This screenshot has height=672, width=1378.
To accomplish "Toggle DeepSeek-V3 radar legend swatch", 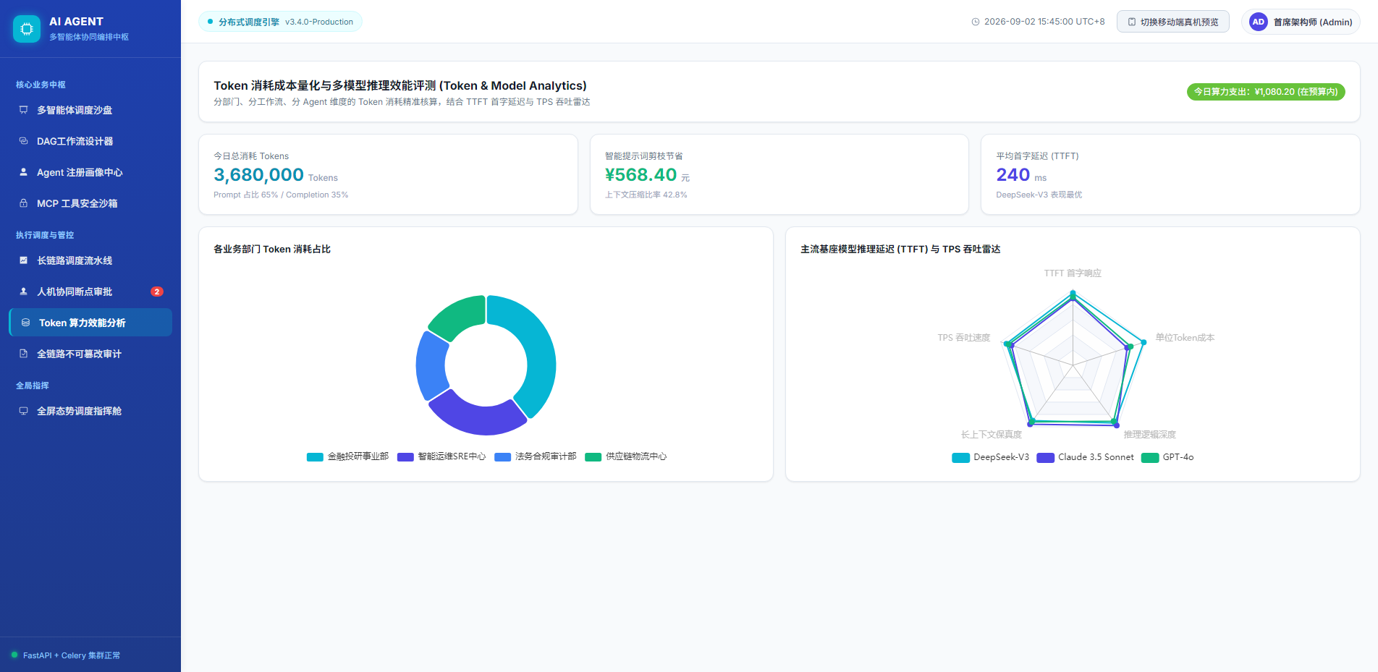I will (x=961, y=458).
